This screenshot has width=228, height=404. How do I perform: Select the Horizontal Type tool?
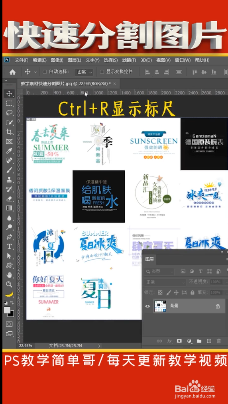9,246
